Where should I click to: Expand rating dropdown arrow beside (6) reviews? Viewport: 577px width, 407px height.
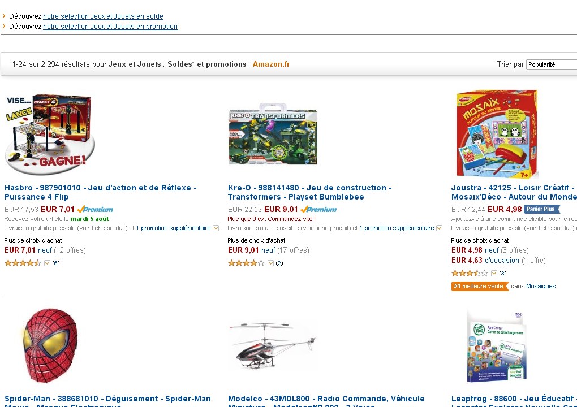click(47, 263)
